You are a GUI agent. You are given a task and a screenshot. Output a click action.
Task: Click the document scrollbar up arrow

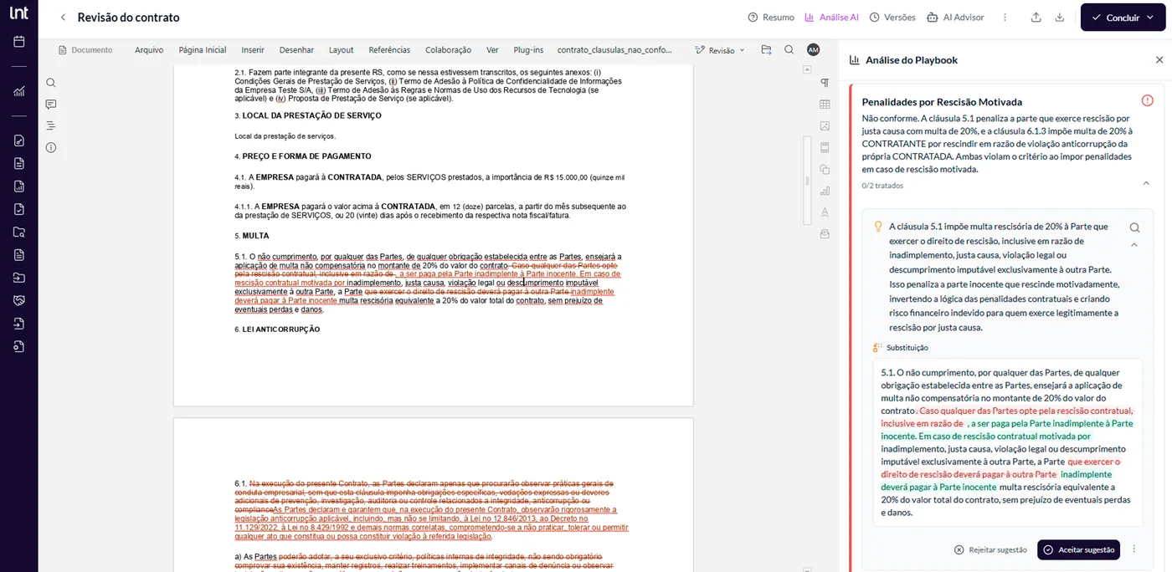806,70
